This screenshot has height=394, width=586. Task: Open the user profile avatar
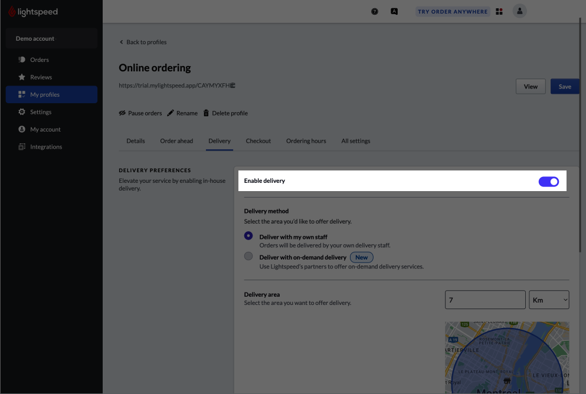point(519,11)
